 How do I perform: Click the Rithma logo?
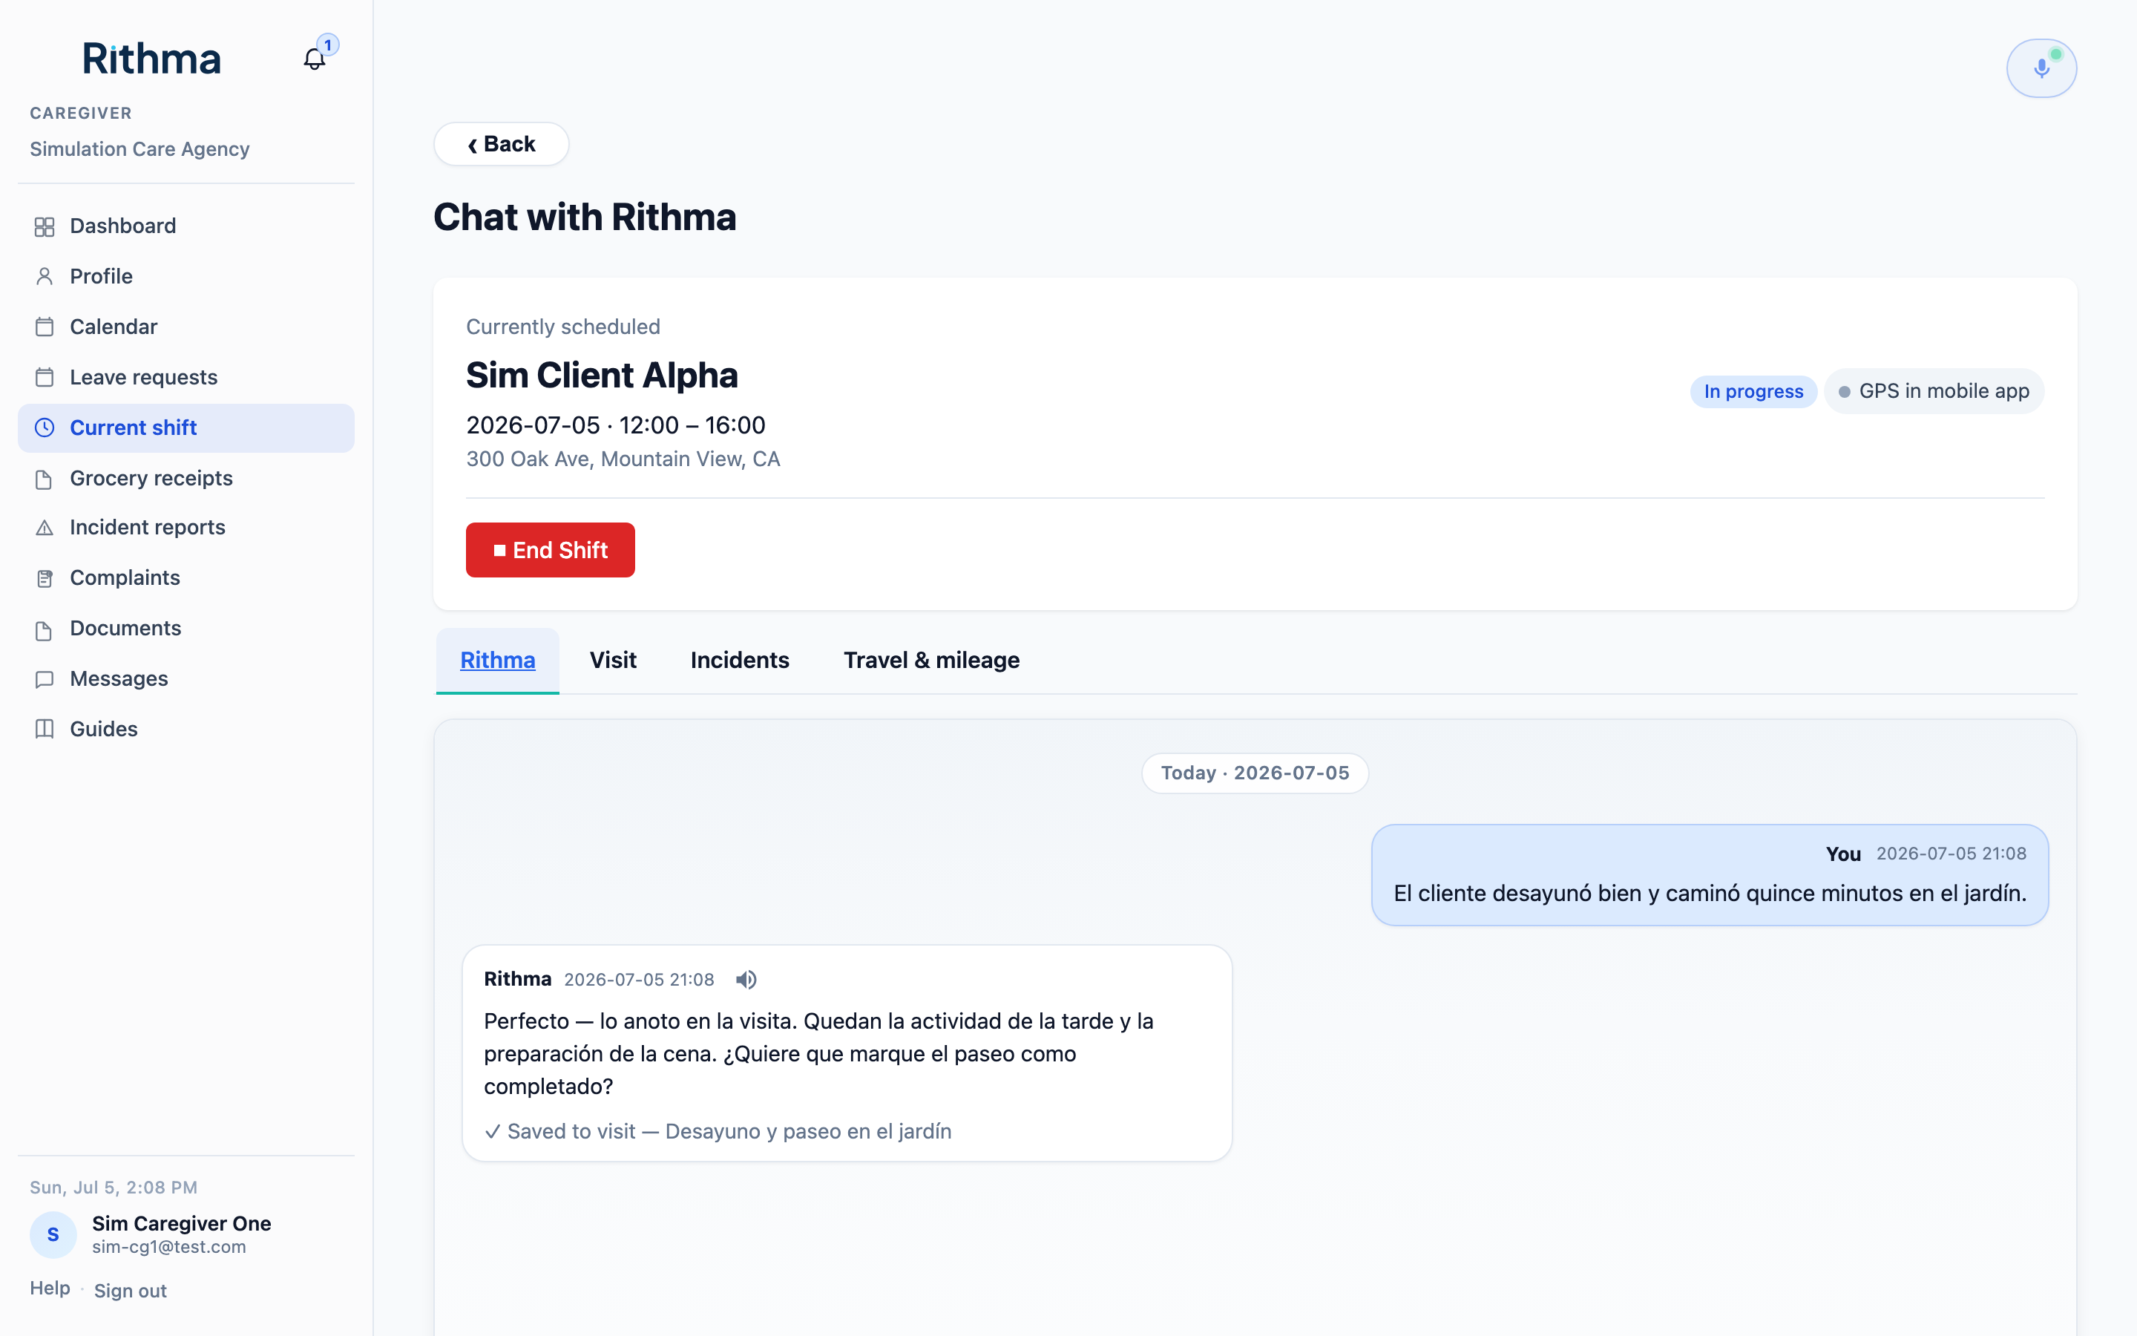click(151, 59)
